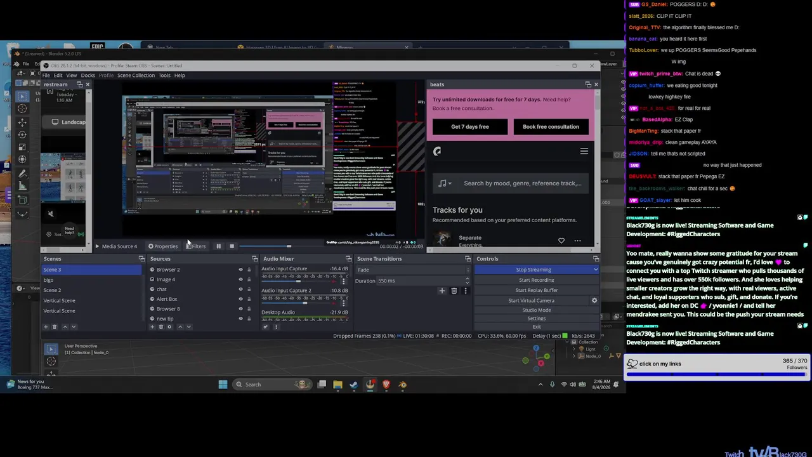
Task: Toggle lock on Alert Box source
Action: 249,299
